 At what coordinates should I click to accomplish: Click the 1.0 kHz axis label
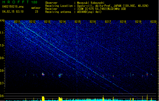pyautogui.click(x=2, y=45)
